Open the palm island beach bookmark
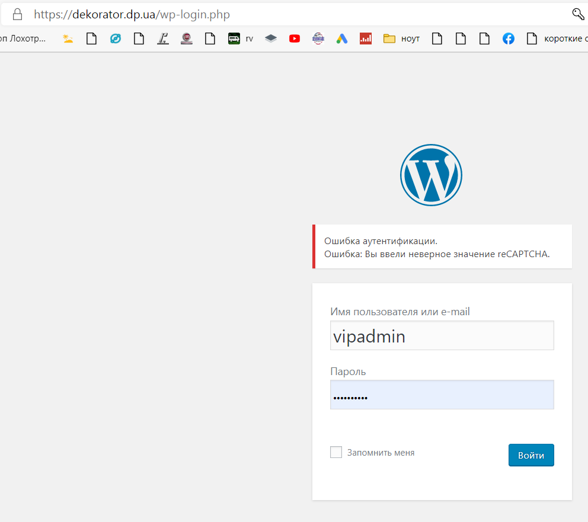Screen dimensions: 588x522 pos(68,39)
